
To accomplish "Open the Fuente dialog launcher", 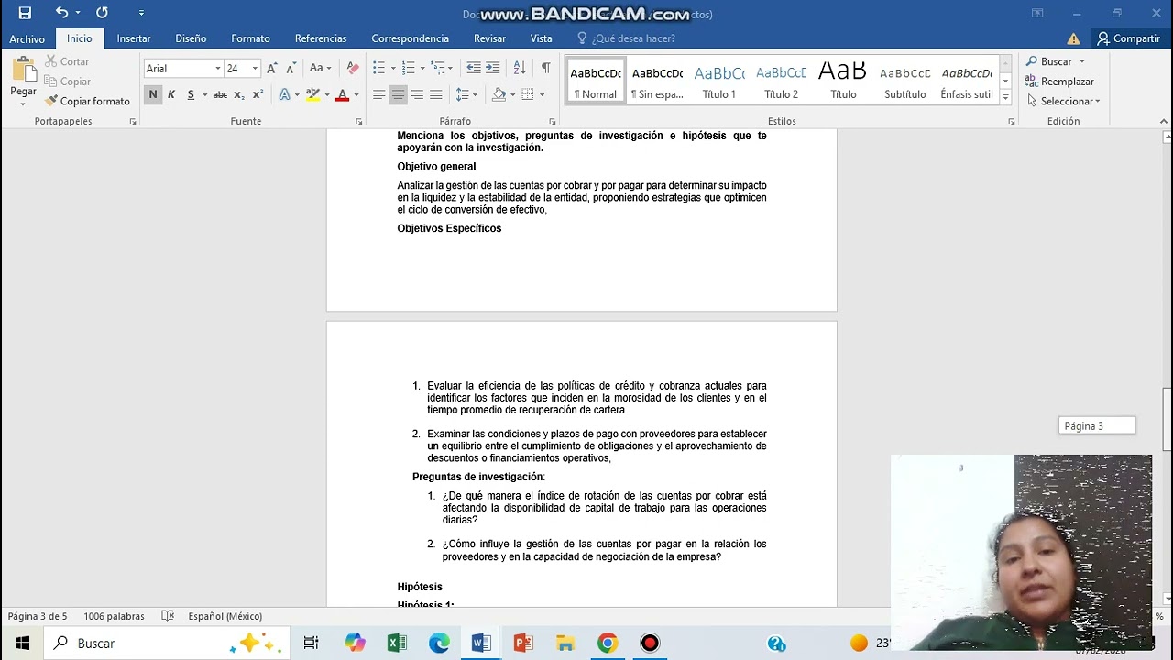I will click(358, 121).
